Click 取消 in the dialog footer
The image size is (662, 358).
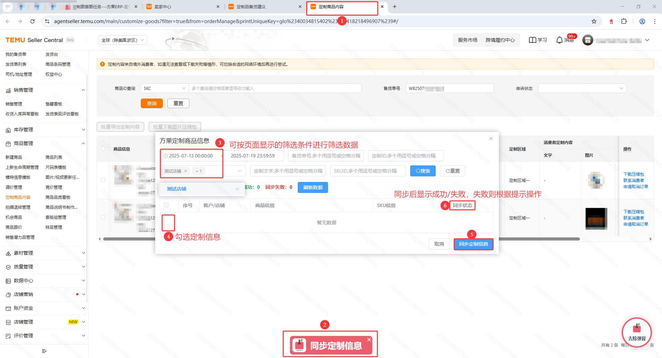[x=439, y=244]
